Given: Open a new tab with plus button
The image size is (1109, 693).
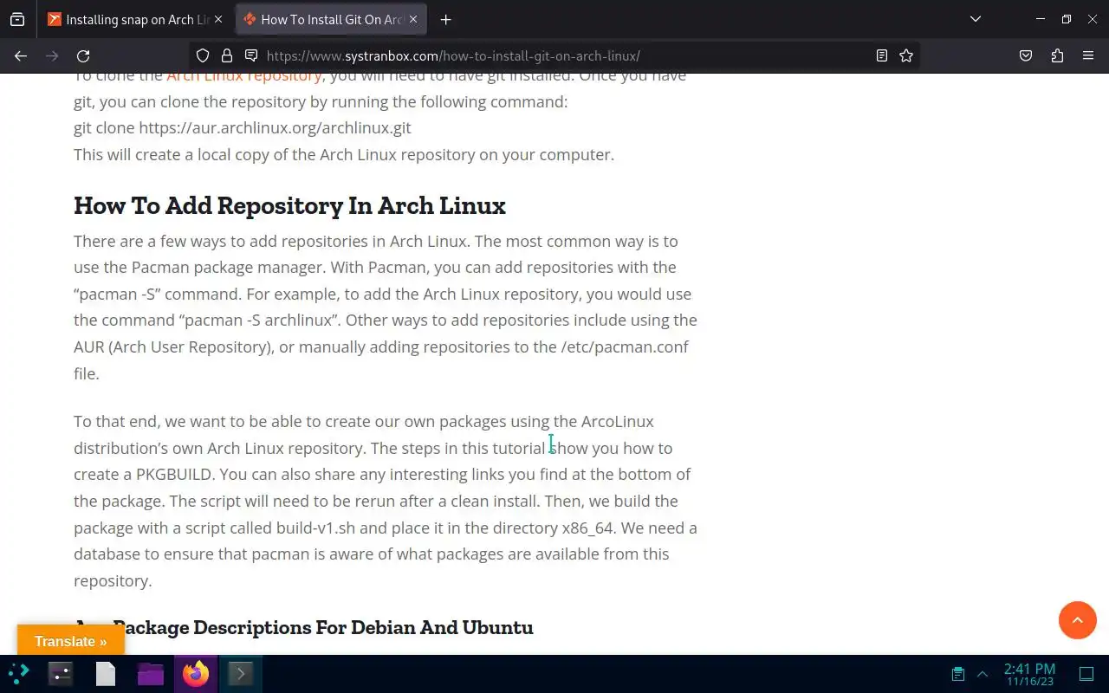Looking at the screenshot, I should pyautogui.click(x=445, y=19).
